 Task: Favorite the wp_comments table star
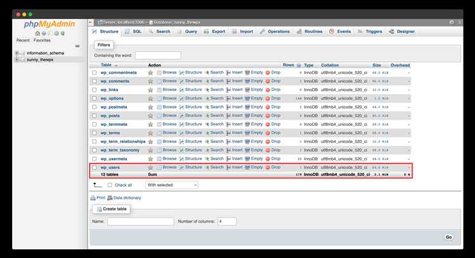pos(150,81)
